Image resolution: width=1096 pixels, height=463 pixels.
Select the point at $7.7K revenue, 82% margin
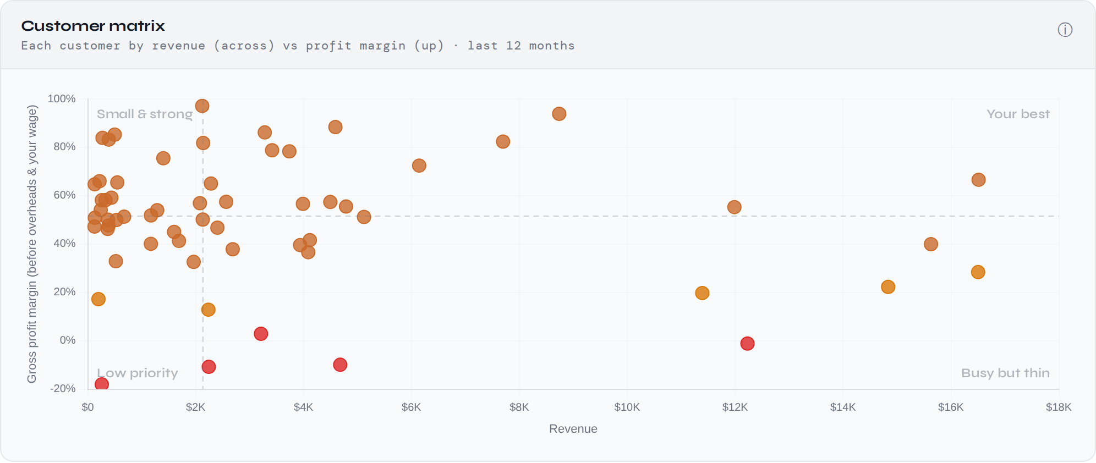503,142
